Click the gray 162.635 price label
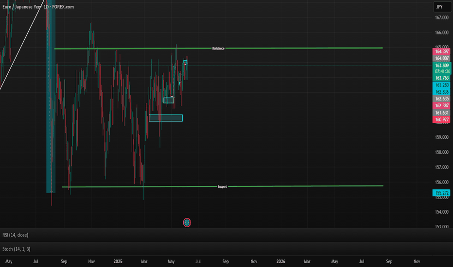Image resolution: width=453 pixels, height=267 pixels. coord(441,99)
